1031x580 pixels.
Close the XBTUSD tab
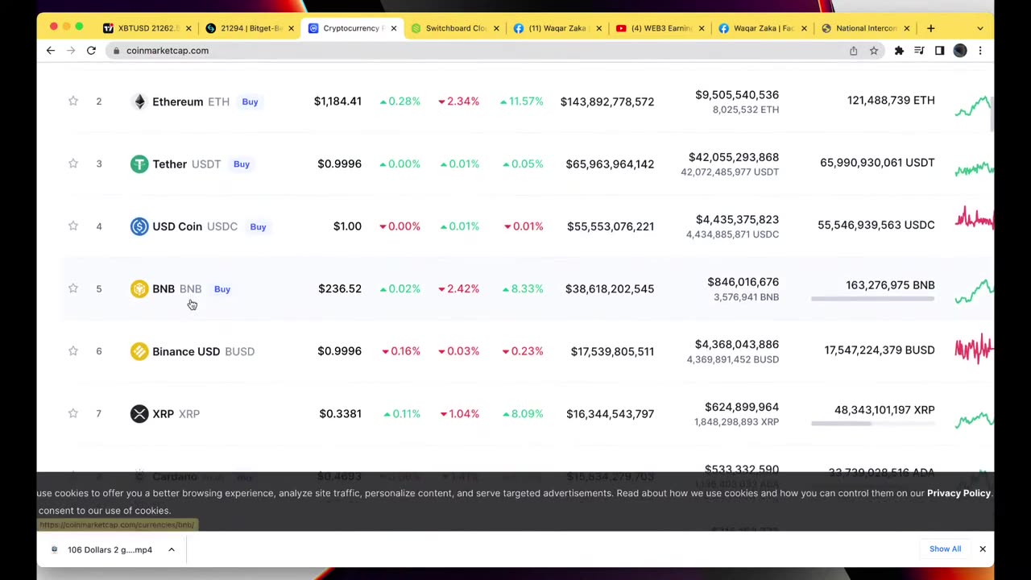pos(188,28)
